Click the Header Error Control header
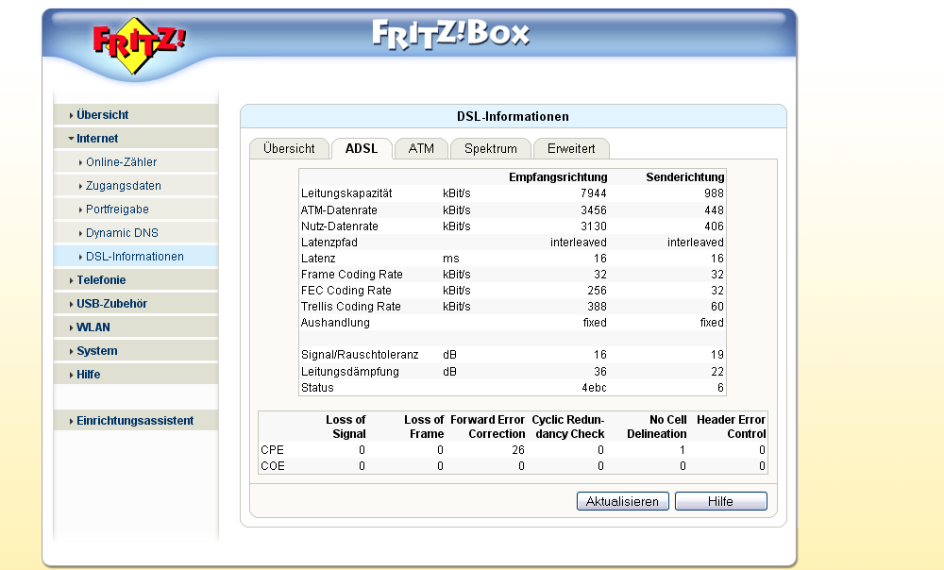Viewport: 944px width, 570px height. point(731,427)
